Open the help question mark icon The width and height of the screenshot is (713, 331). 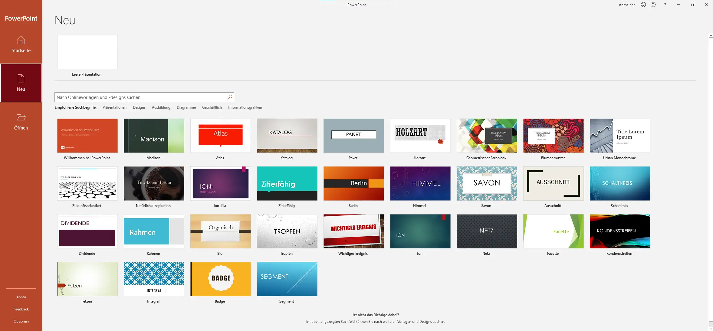coord(665,5)
